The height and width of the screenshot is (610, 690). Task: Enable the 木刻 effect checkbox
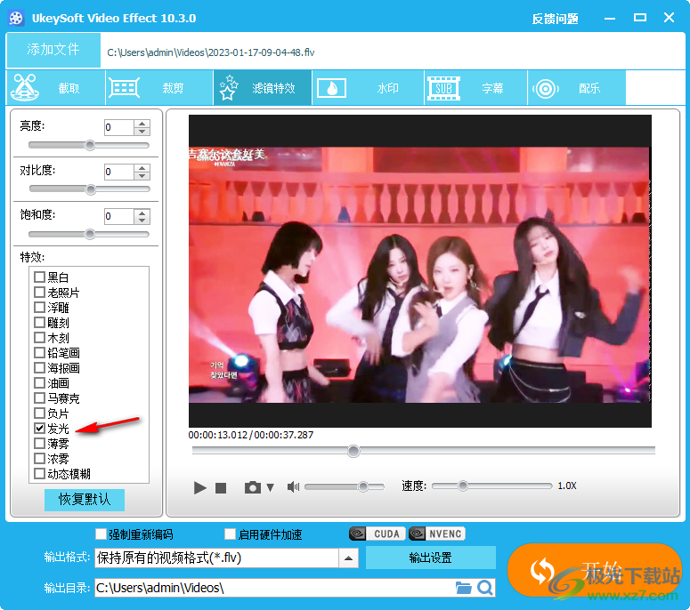pyautogui.click(x=39, y=338)
